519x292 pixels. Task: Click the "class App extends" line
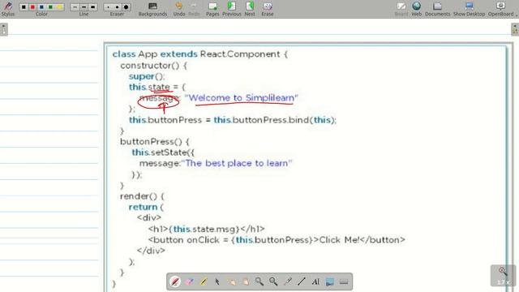pos(200,54)
